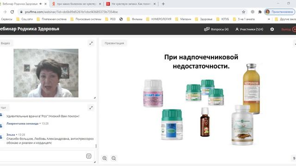Leave the webinar via Выход

(x=289, y=30)
